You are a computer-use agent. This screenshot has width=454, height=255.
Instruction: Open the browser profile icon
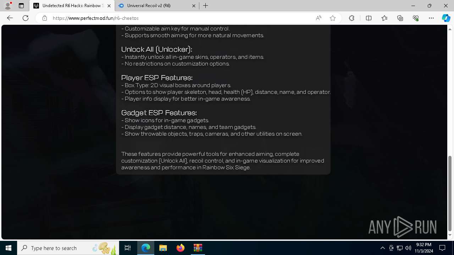tap(8, 6)
